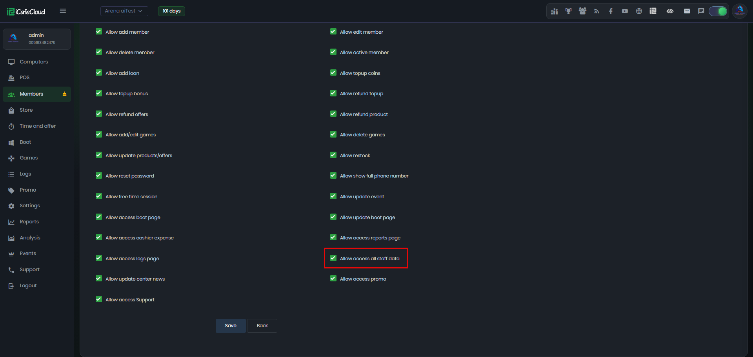Open the Arena aiTest cafe dropdown
This screenshot has width=753, height=357.
(x=124, y=11)
